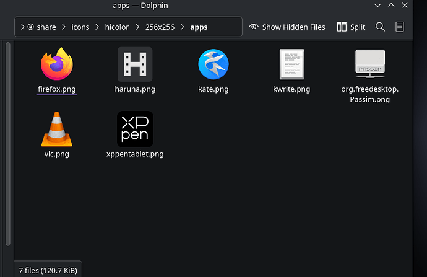Go to the icons breadcrumb
This screenshot has width=427, height=277.
[x=80, y=27]
